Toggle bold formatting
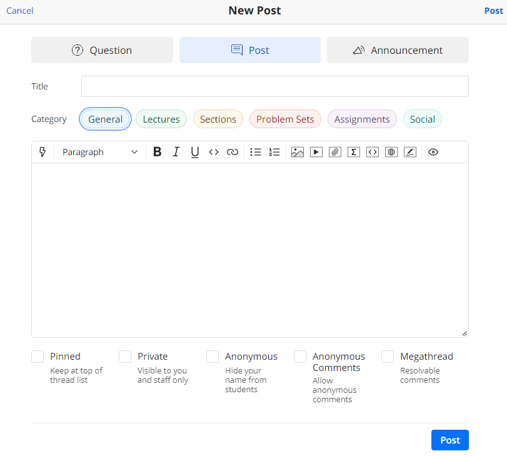Image resolution: width=507 pixels, height=456 pixels. click(157, 152)
